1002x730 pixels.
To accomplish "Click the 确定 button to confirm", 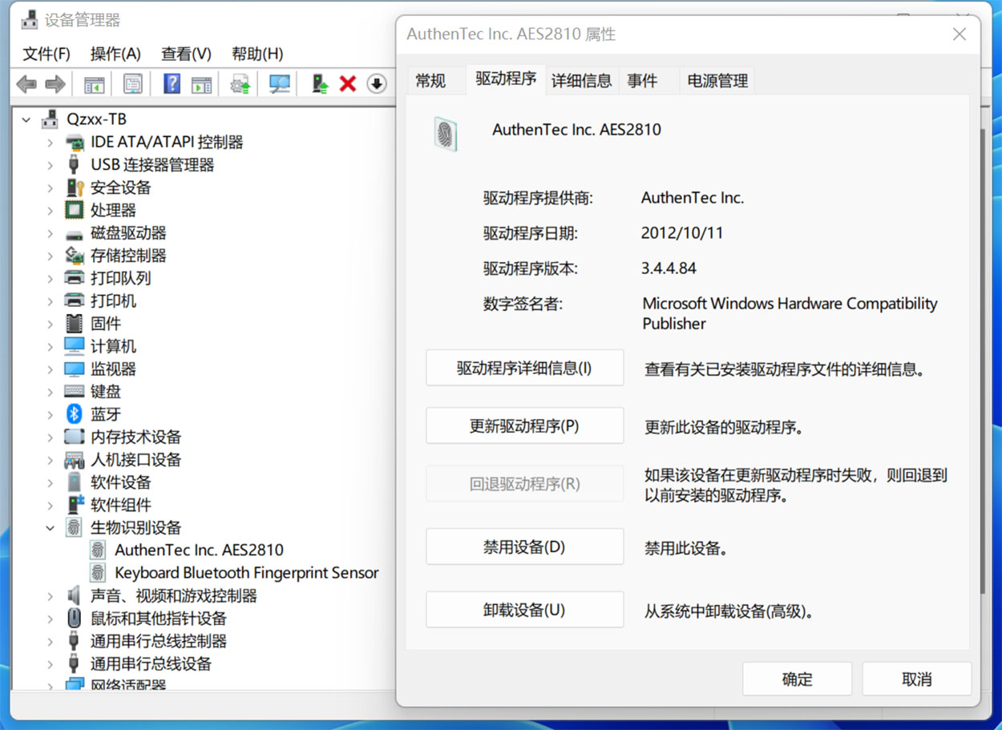I will (x=796, y=678).
